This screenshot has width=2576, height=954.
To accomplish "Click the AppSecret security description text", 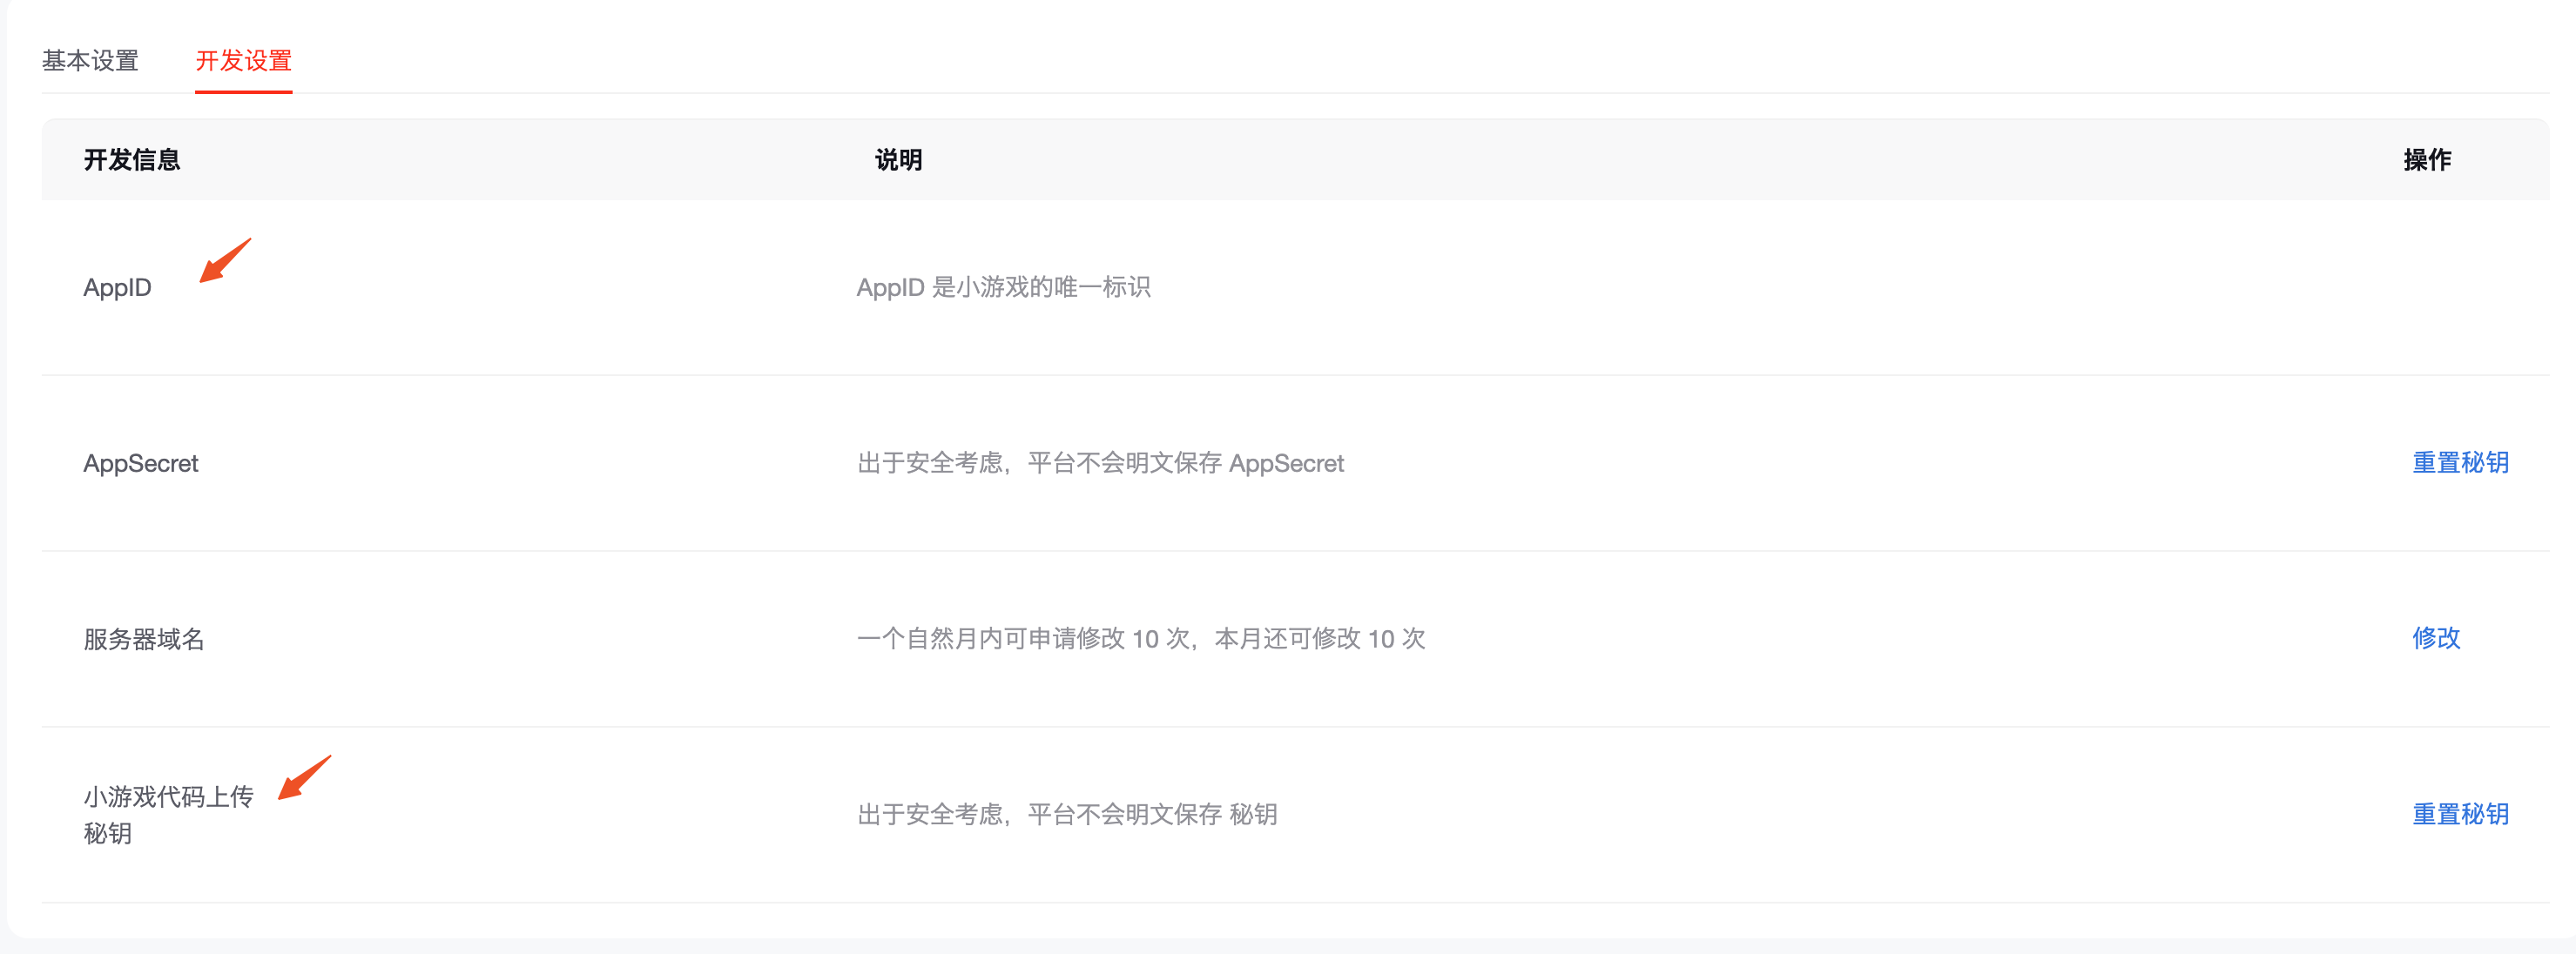I will [x=1100, y=464].
